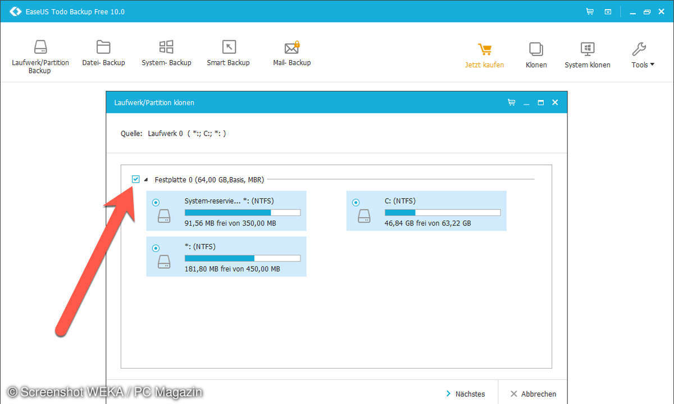The image size is (674, 404).
Task: Expand the Tools dropdown menu
Action: coord(643,56)
